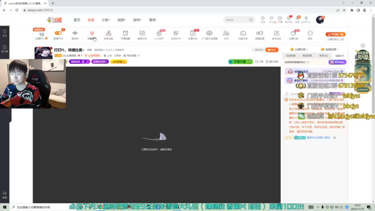
Task: Click the Douyu site logo
Action: 54,20
